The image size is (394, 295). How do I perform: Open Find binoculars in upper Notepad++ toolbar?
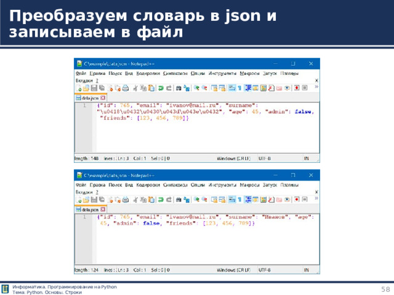pos(179,88)
